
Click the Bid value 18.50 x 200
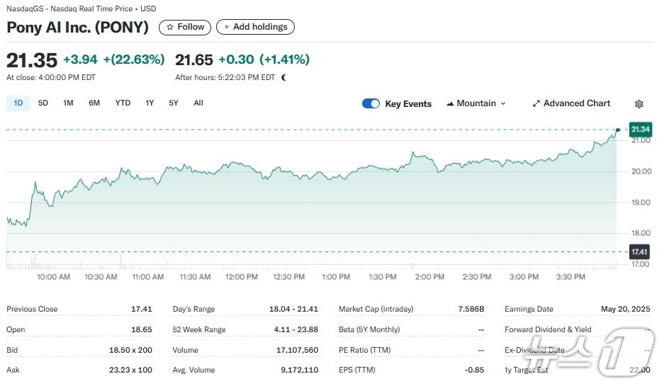point(130,351)
